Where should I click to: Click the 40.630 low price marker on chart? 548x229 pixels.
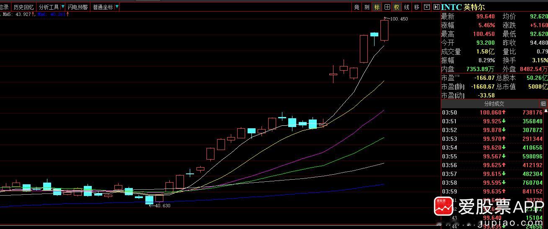pyautogui.click(x=163, y=206)
